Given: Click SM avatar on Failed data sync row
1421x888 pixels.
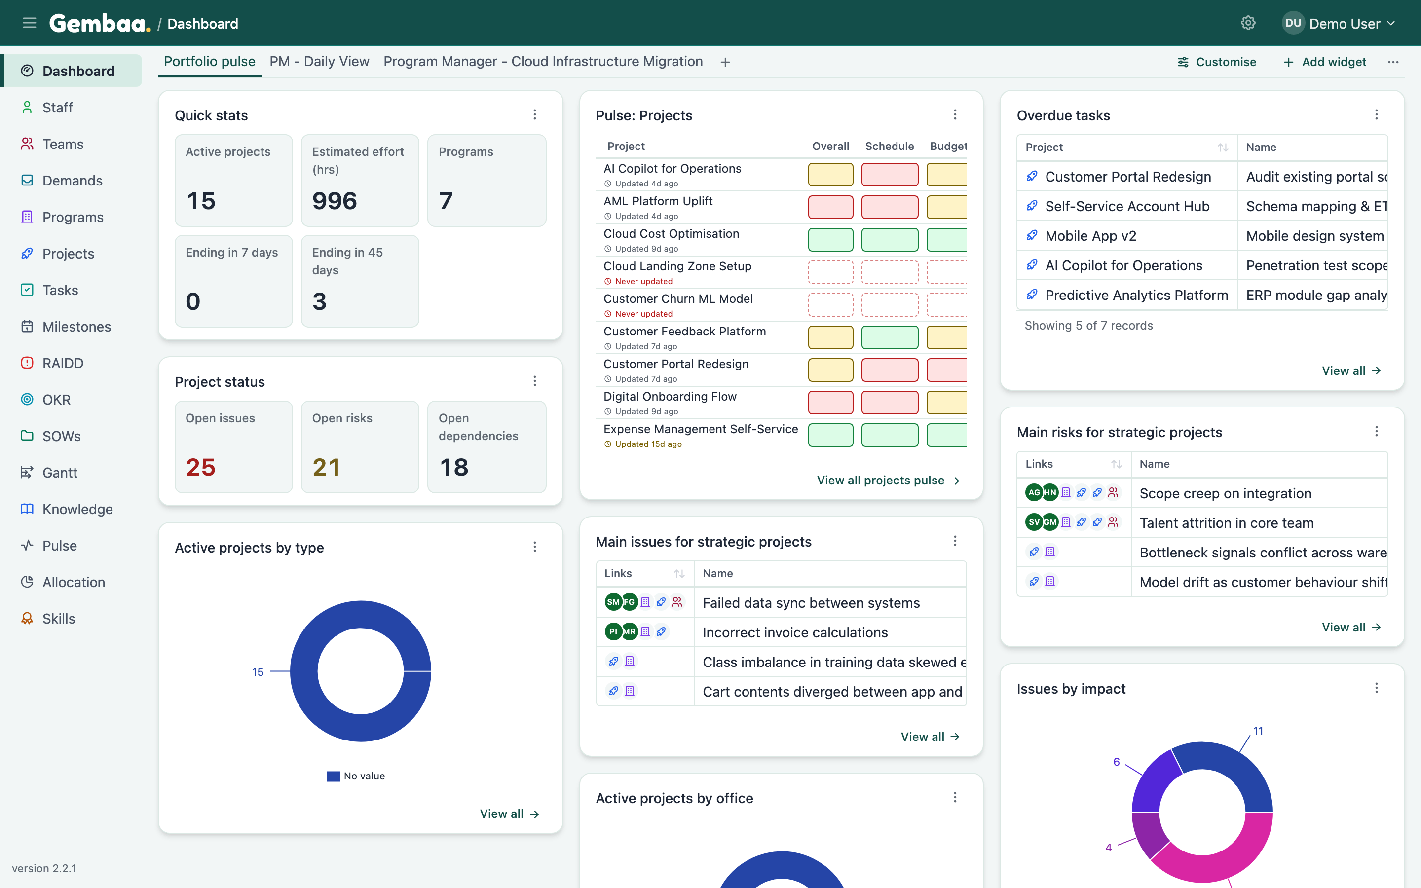Looking at the screenshot, I should coord(613,602).
